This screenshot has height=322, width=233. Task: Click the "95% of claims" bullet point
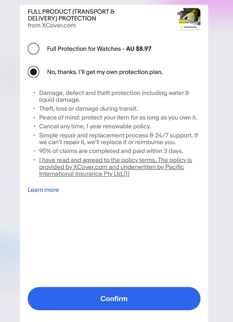click(111, 151)
